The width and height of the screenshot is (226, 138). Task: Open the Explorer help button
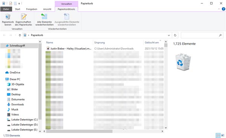(x=223, y=9)
